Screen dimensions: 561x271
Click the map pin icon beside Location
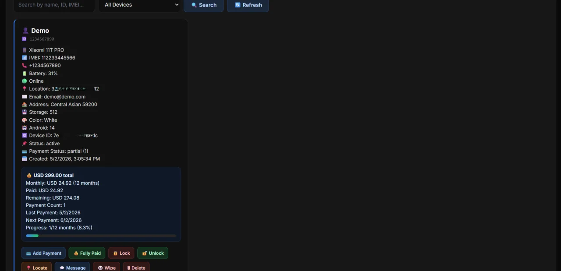pos(25,89)
